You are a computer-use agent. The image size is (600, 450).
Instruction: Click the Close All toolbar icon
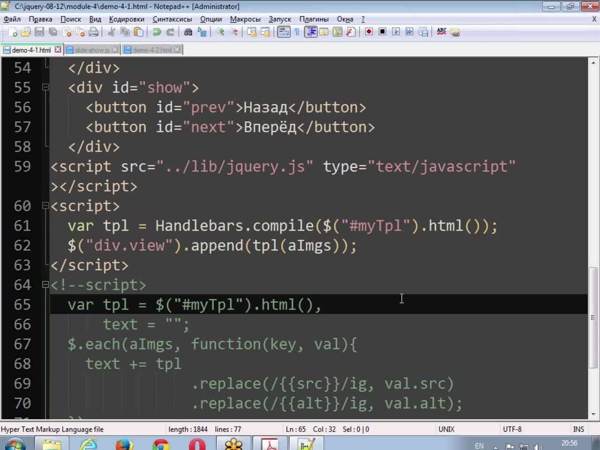[x=80, y=32]
